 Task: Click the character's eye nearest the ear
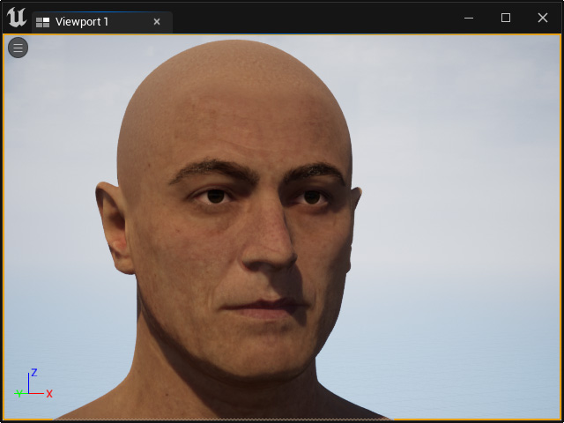(215, 197)
